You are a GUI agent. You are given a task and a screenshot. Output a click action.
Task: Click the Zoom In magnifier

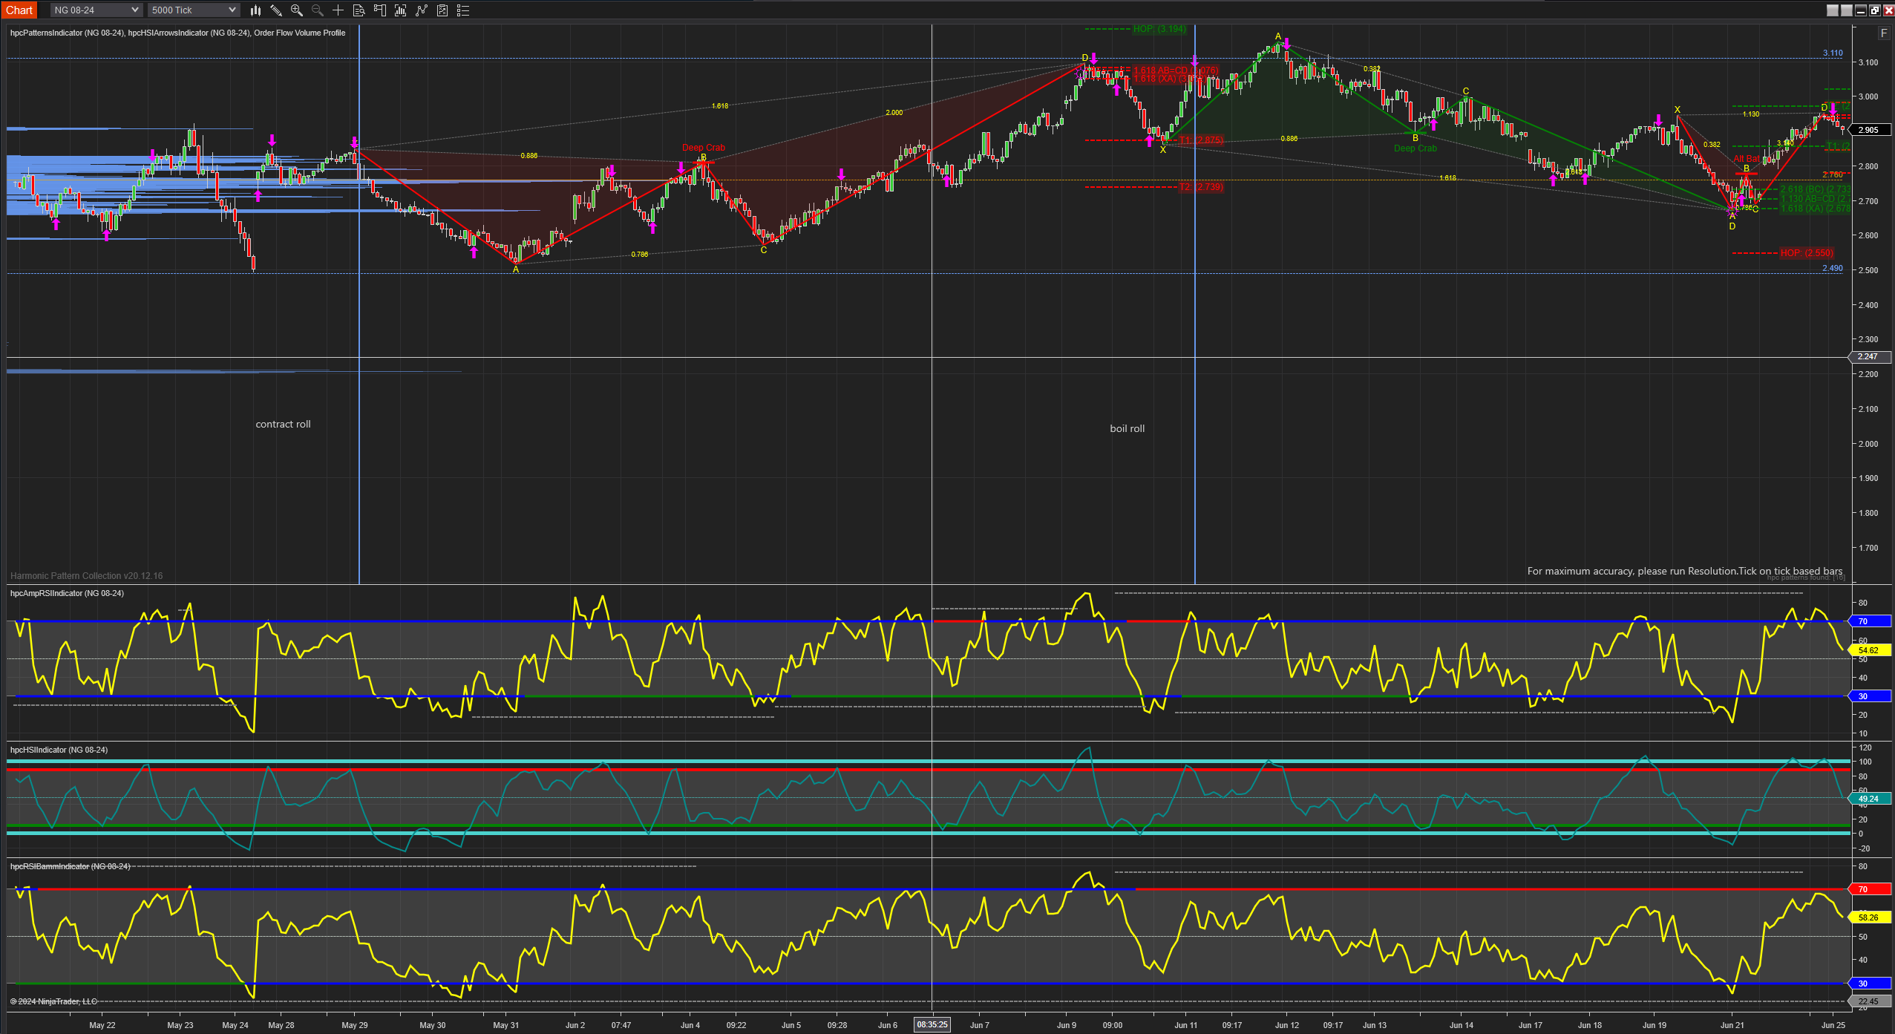pos(297,10)
